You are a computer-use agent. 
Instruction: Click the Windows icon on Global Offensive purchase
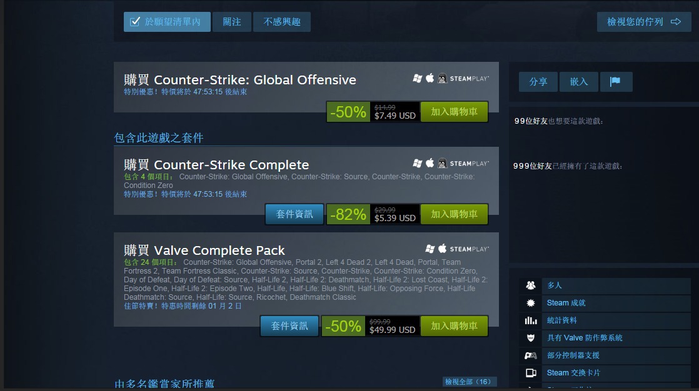417,78
